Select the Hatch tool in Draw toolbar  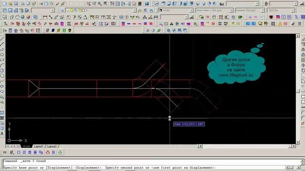[2, 113]
